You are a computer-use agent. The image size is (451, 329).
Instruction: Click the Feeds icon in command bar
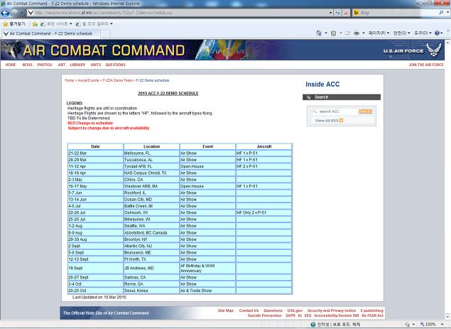pos(333,33)
